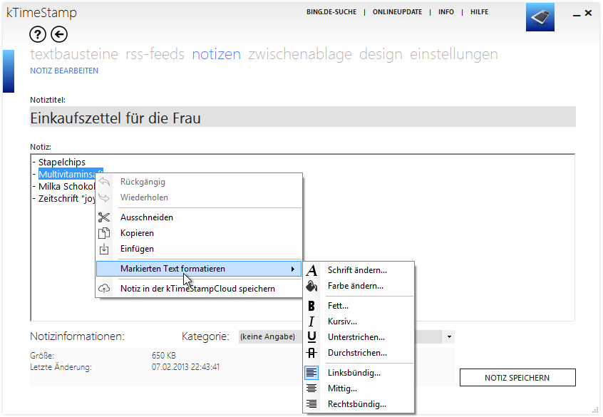This screenshot has width=603, height=417.
Task: Select Farbe ändern... in submenu
Action: [359, 287]
